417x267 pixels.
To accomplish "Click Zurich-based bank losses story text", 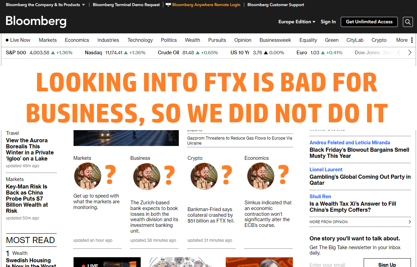I will point(154,217).
